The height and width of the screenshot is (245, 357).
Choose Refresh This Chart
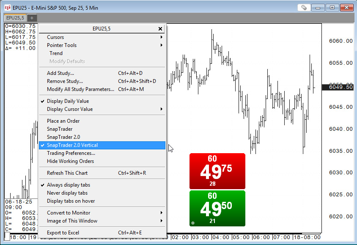point(102,173)
